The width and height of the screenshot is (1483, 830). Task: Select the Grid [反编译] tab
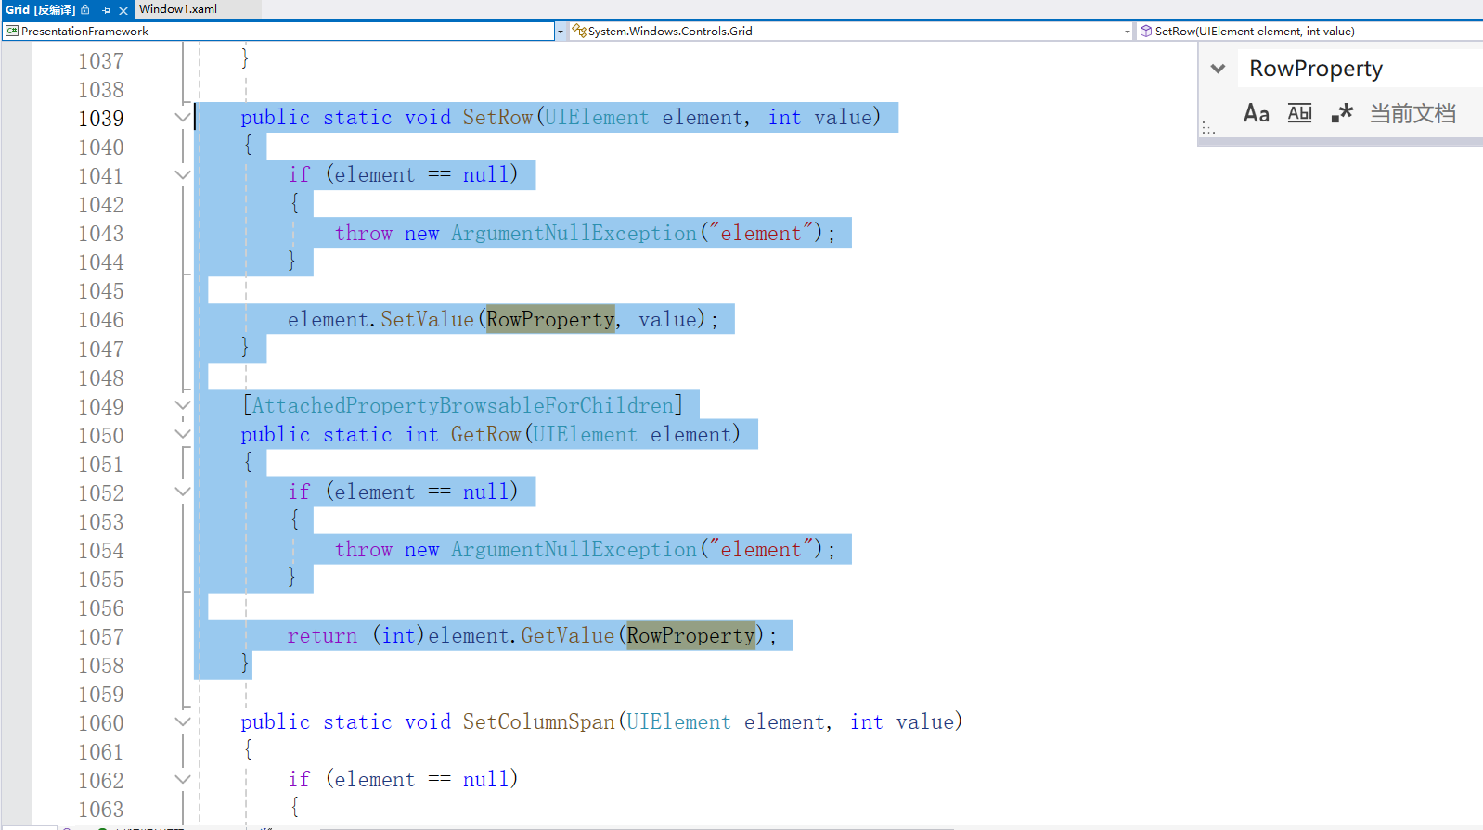point(40,10)
